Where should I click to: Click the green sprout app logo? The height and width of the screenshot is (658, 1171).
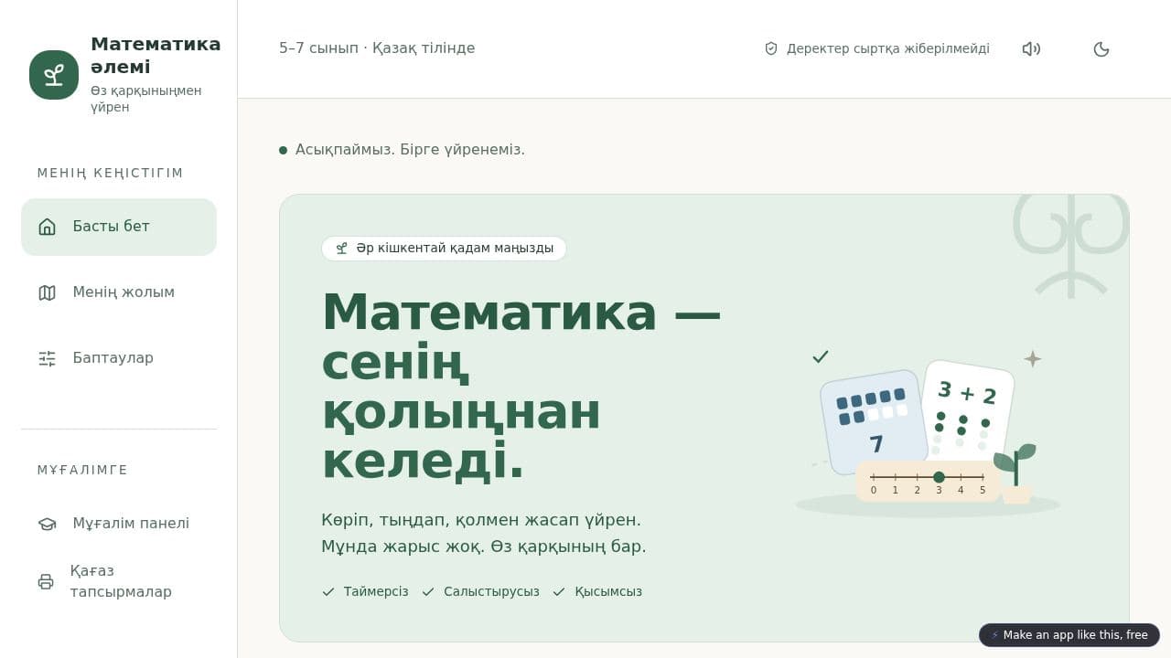pyautogui.click(x=54, y=75)
